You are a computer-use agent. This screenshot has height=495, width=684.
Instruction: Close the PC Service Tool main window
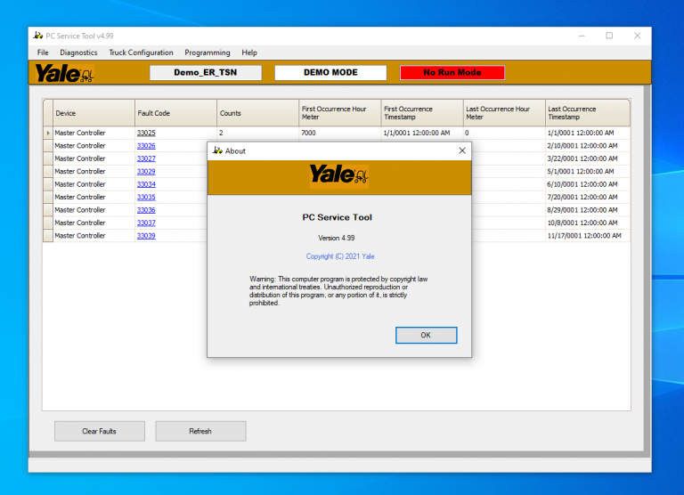click(x=638, y=36)
